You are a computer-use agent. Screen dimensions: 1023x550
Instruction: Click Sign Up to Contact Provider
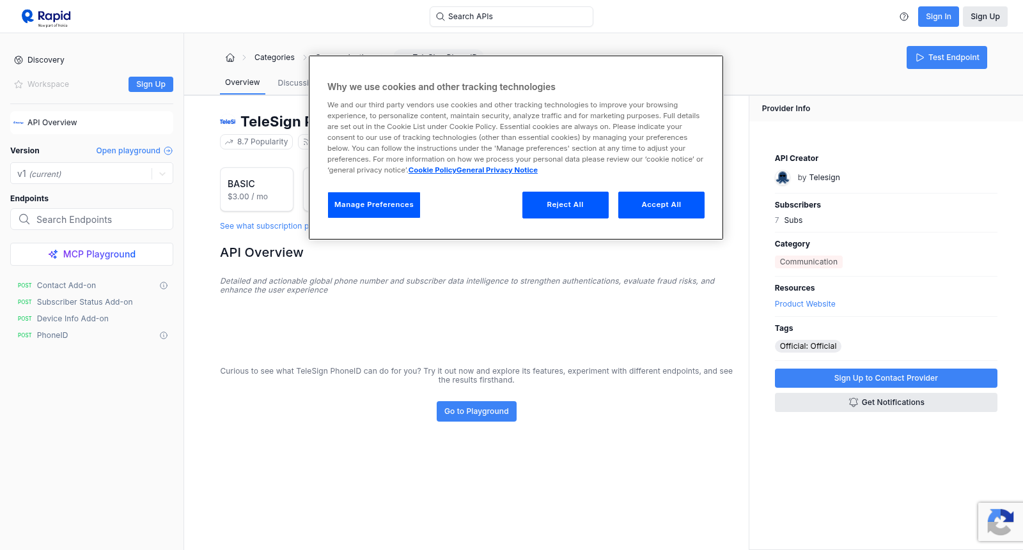(x=886, y=378)
